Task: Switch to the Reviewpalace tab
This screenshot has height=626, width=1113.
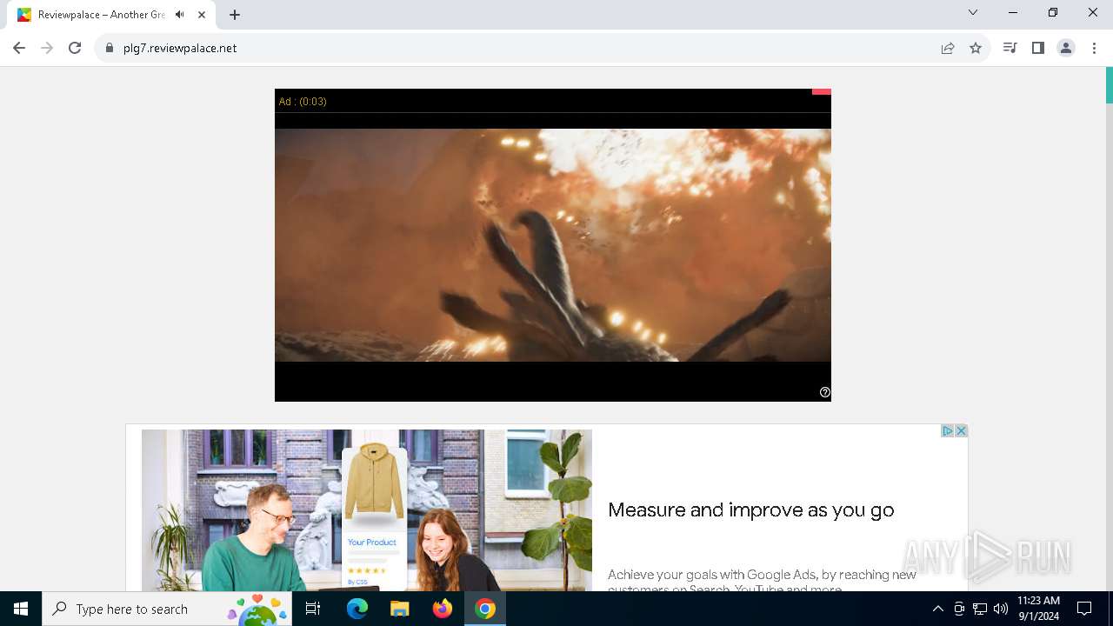Action: click(x=111, y=15)
